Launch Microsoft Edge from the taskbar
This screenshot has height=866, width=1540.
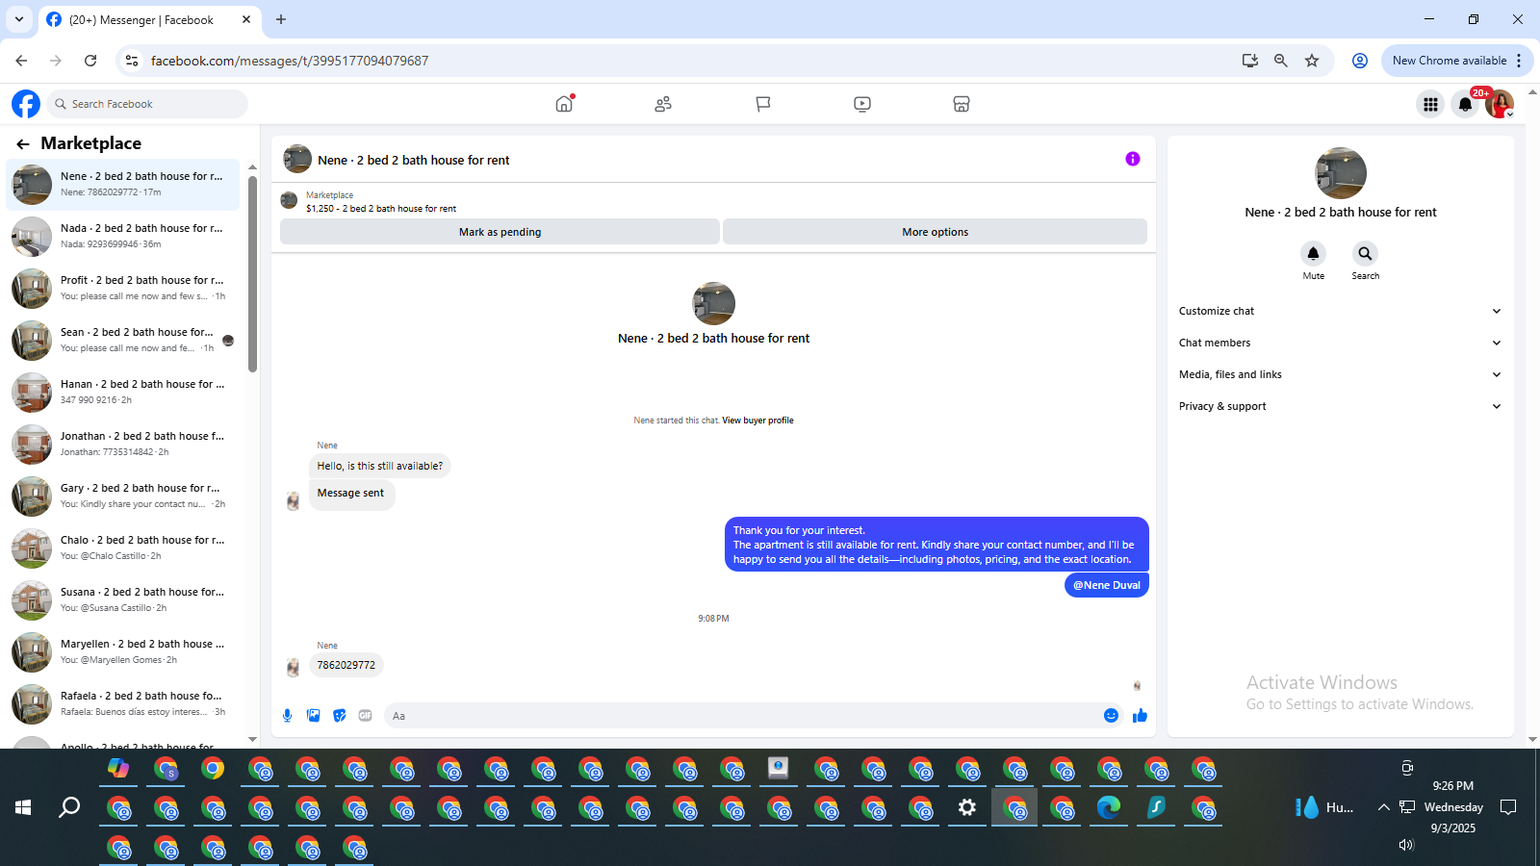tap(1109, 808)
